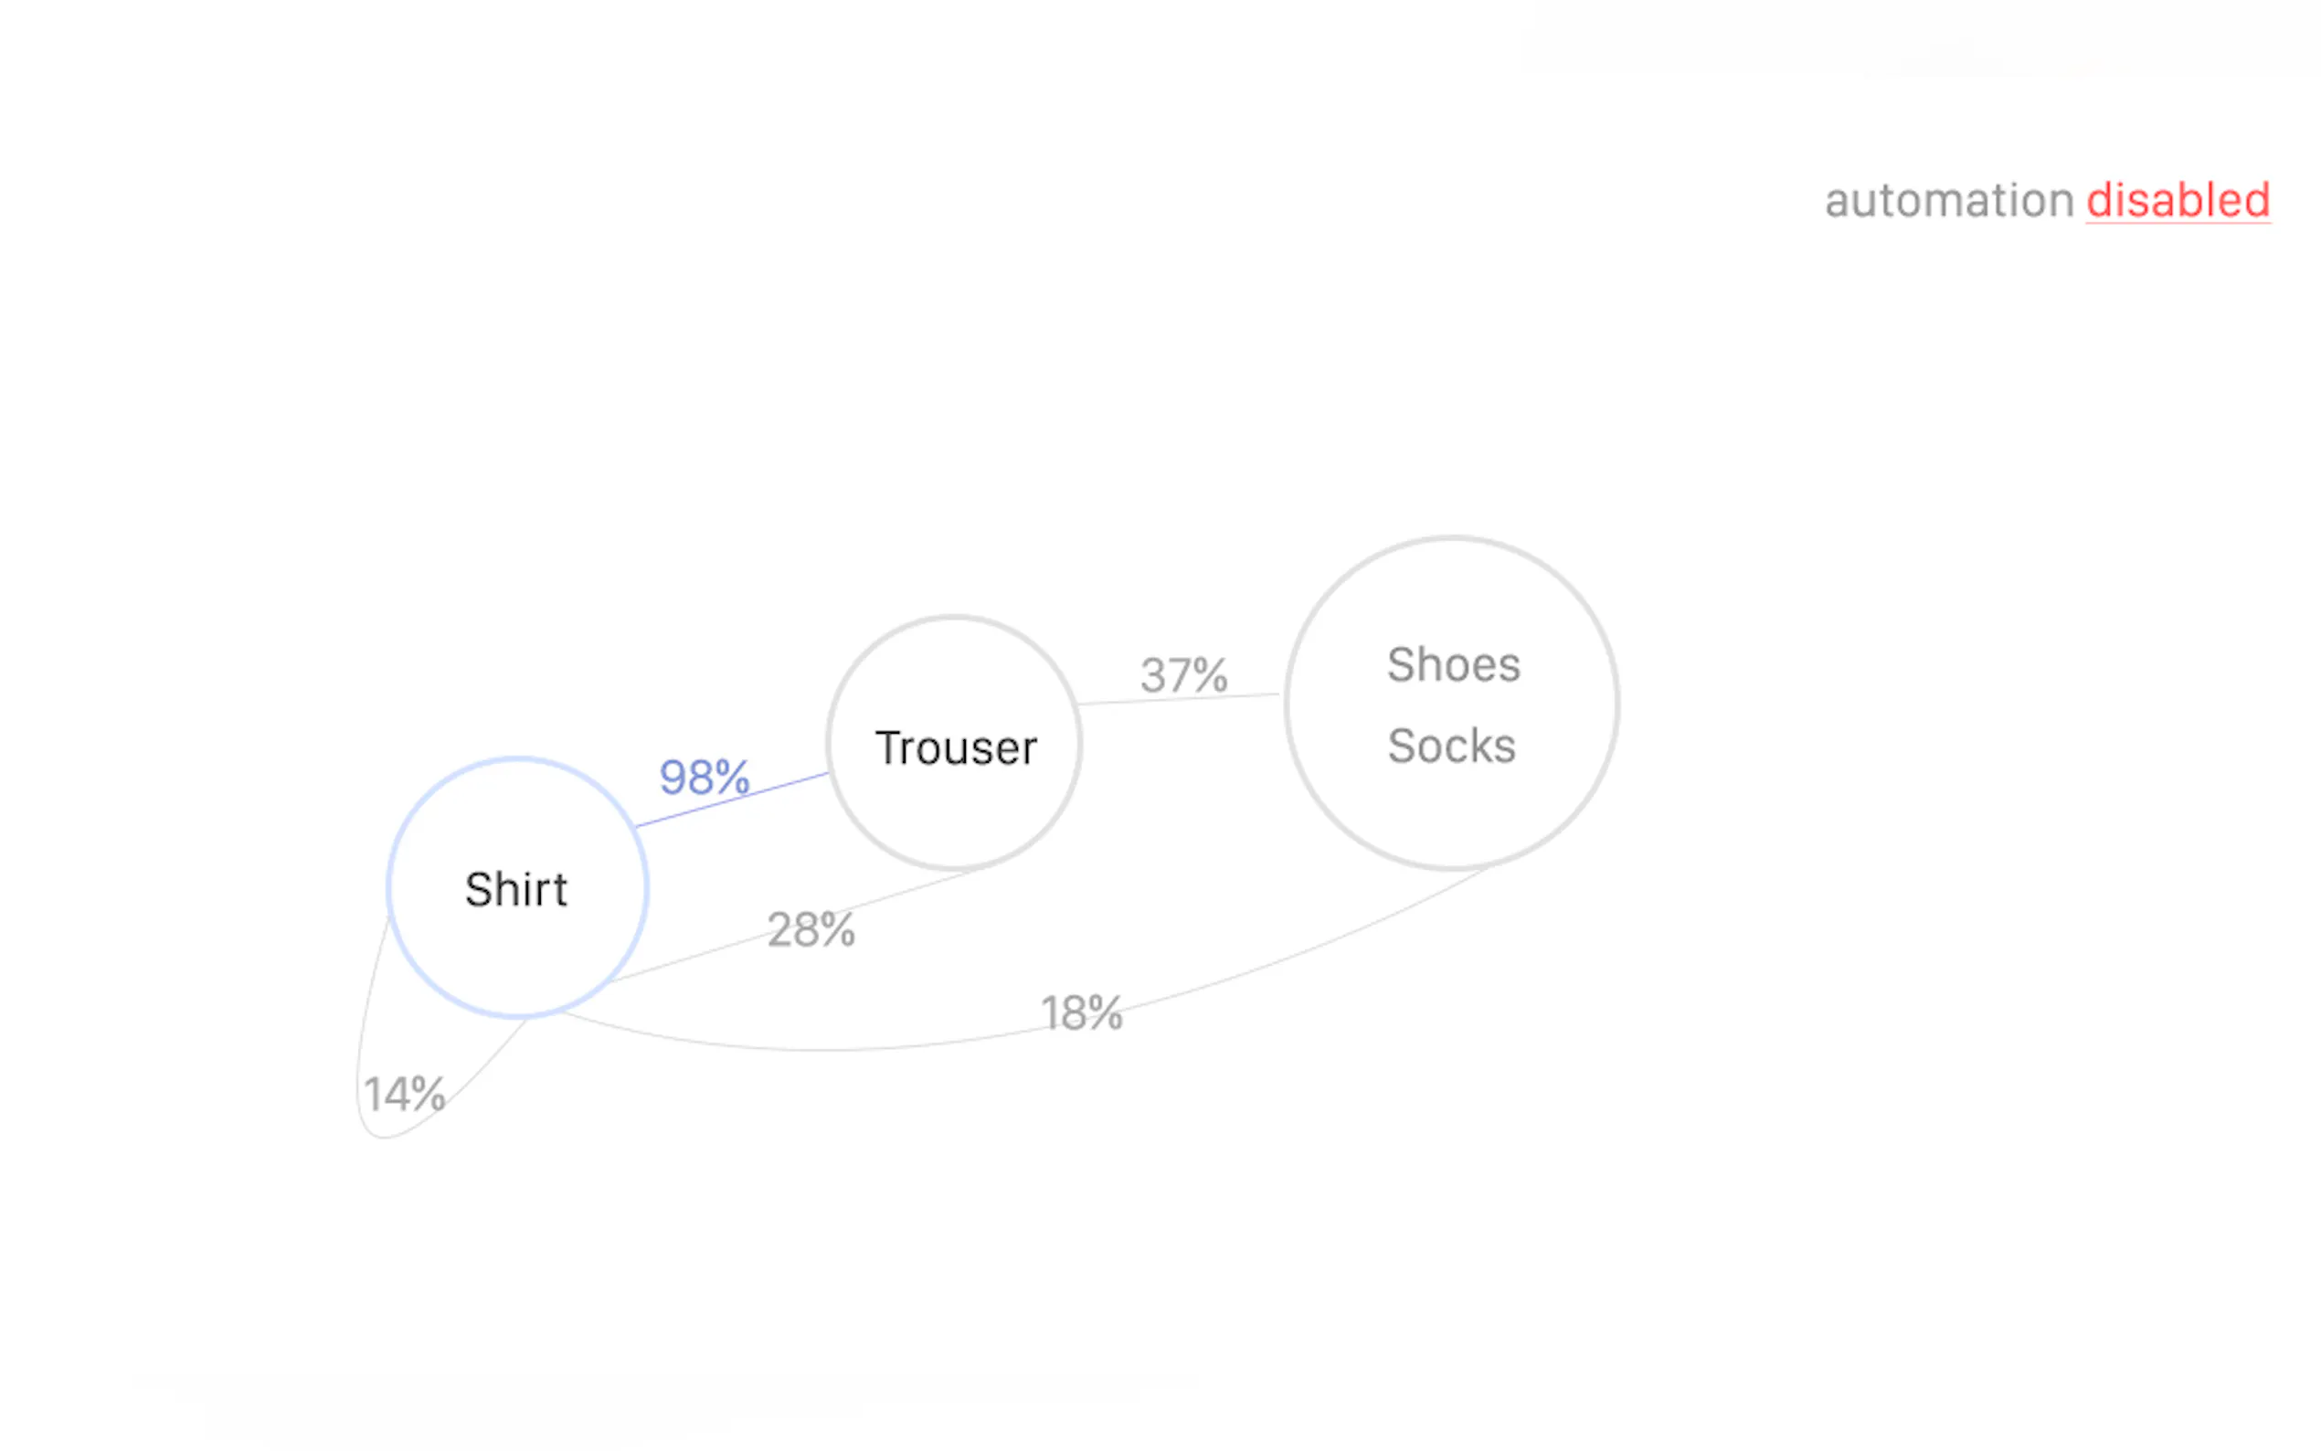The width and height of the screenshot is (2321, 1451).
Task: Select the Trouser node circle
Action: (x=955, y=806)
